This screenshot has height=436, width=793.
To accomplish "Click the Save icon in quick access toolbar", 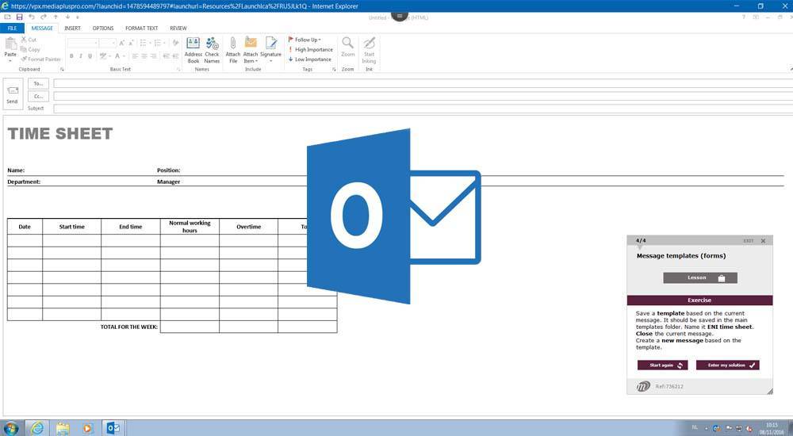I will pos(19,17).
